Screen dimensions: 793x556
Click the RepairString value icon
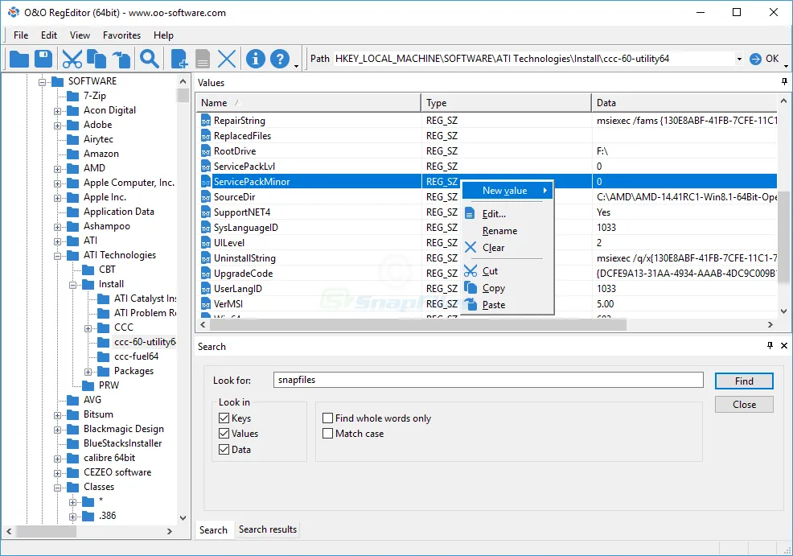point(205,121)
